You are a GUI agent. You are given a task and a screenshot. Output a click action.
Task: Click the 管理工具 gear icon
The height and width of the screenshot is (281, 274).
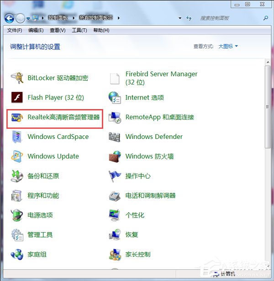[17, 235]
